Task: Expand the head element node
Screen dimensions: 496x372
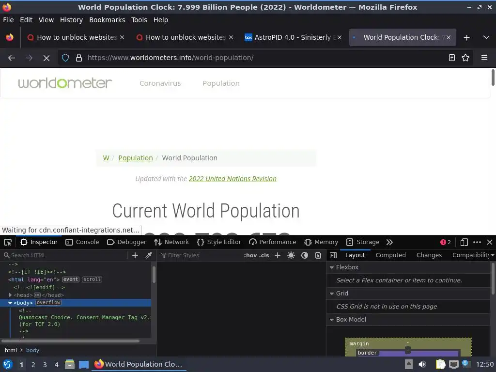Action: (x=10, y=295)
